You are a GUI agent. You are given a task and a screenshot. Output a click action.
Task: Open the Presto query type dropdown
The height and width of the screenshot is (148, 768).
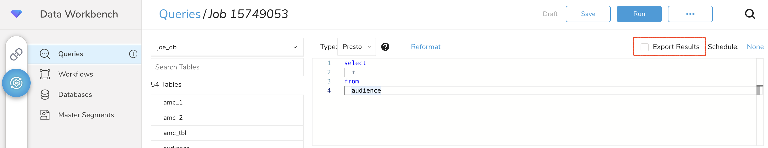coord(356,47)
